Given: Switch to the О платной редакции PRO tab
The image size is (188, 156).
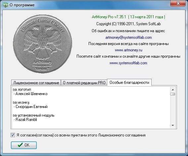Looking at the screenshot, I should click(84, 83).
